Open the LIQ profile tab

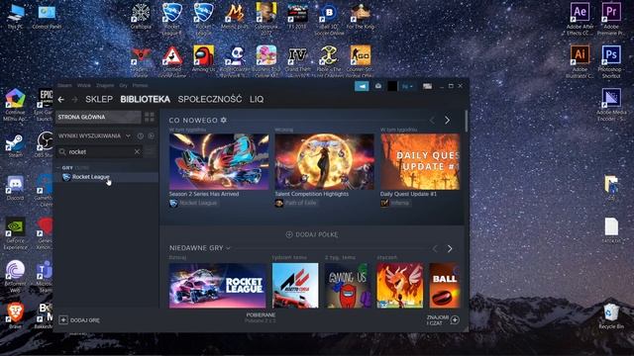pyautogui.click(x=257, y=99)
